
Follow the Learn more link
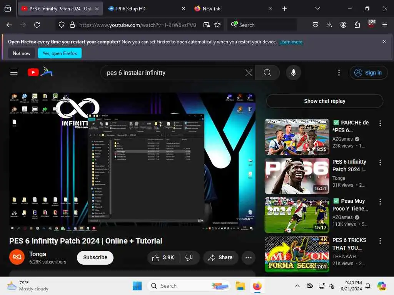click(291, 42)
